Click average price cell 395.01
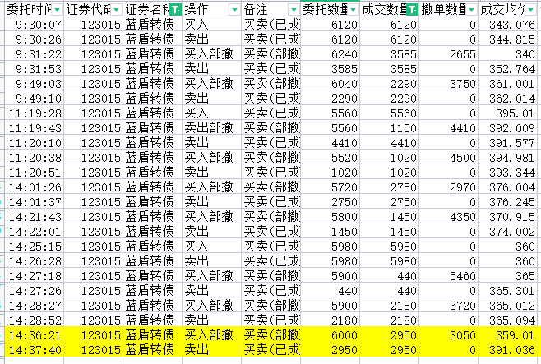Image resolution: width=541 pixels, height=364 pixels. click(509, 113)
